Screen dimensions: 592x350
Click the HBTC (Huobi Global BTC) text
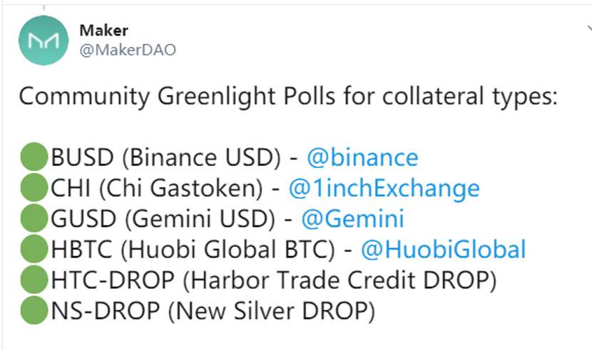click(193, 250)
